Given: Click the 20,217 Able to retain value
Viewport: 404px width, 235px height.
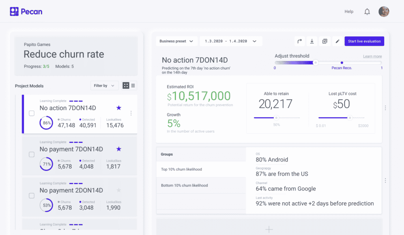Looking at the screenshot, I should click(x=275, y=104).
